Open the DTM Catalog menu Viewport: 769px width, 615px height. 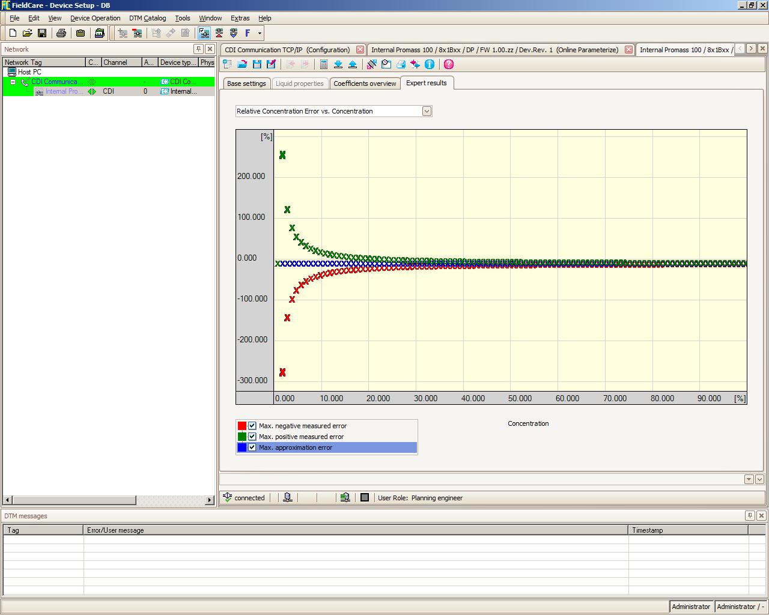click(148, 18)
